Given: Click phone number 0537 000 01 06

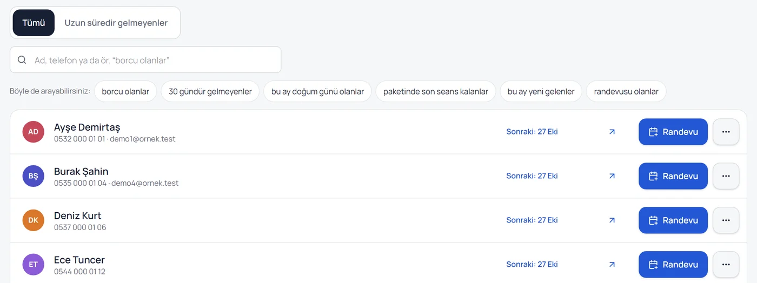Looking at the screenshot, I should point(80,227).
